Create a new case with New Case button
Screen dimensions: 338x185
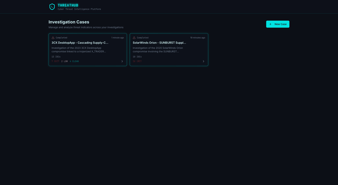(x=278, y=24)
